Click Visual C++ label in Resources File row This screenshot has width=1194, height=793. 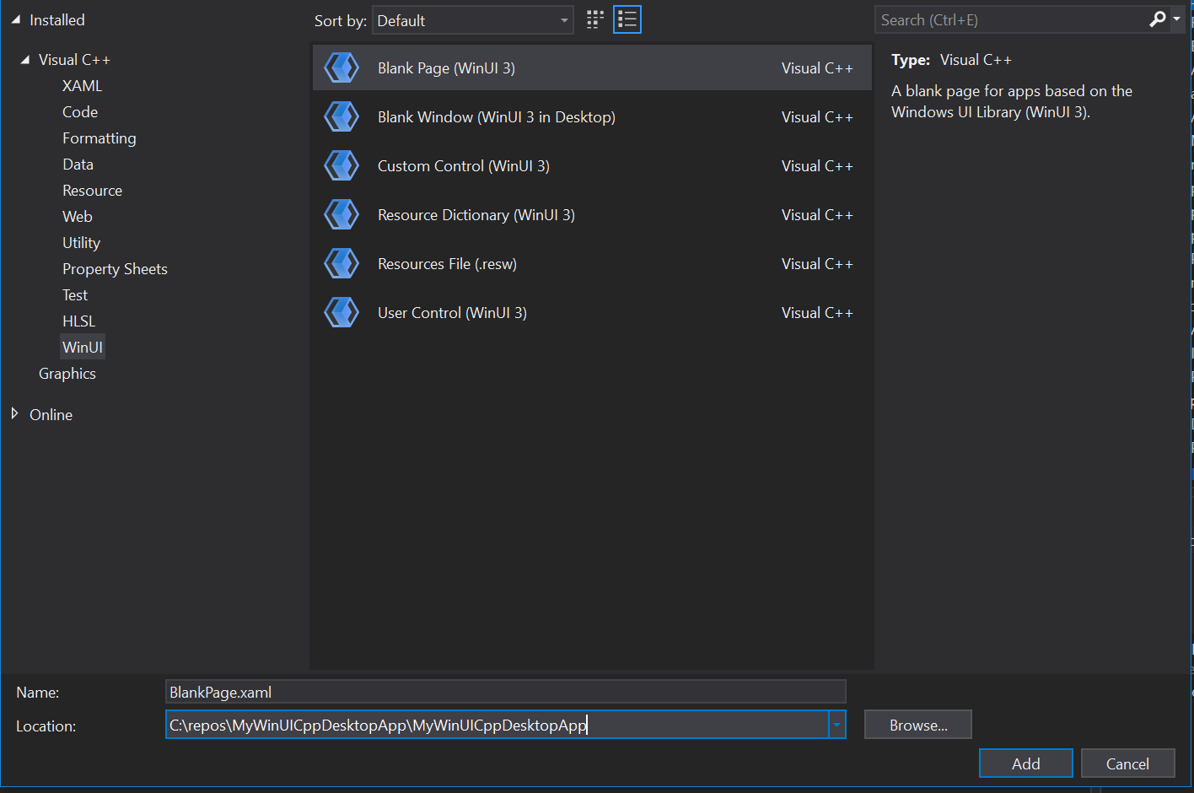click(817, 264)
